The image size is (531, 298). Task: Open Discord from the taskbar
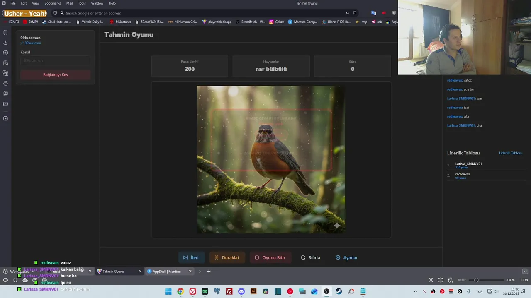(x=241, y=291)
